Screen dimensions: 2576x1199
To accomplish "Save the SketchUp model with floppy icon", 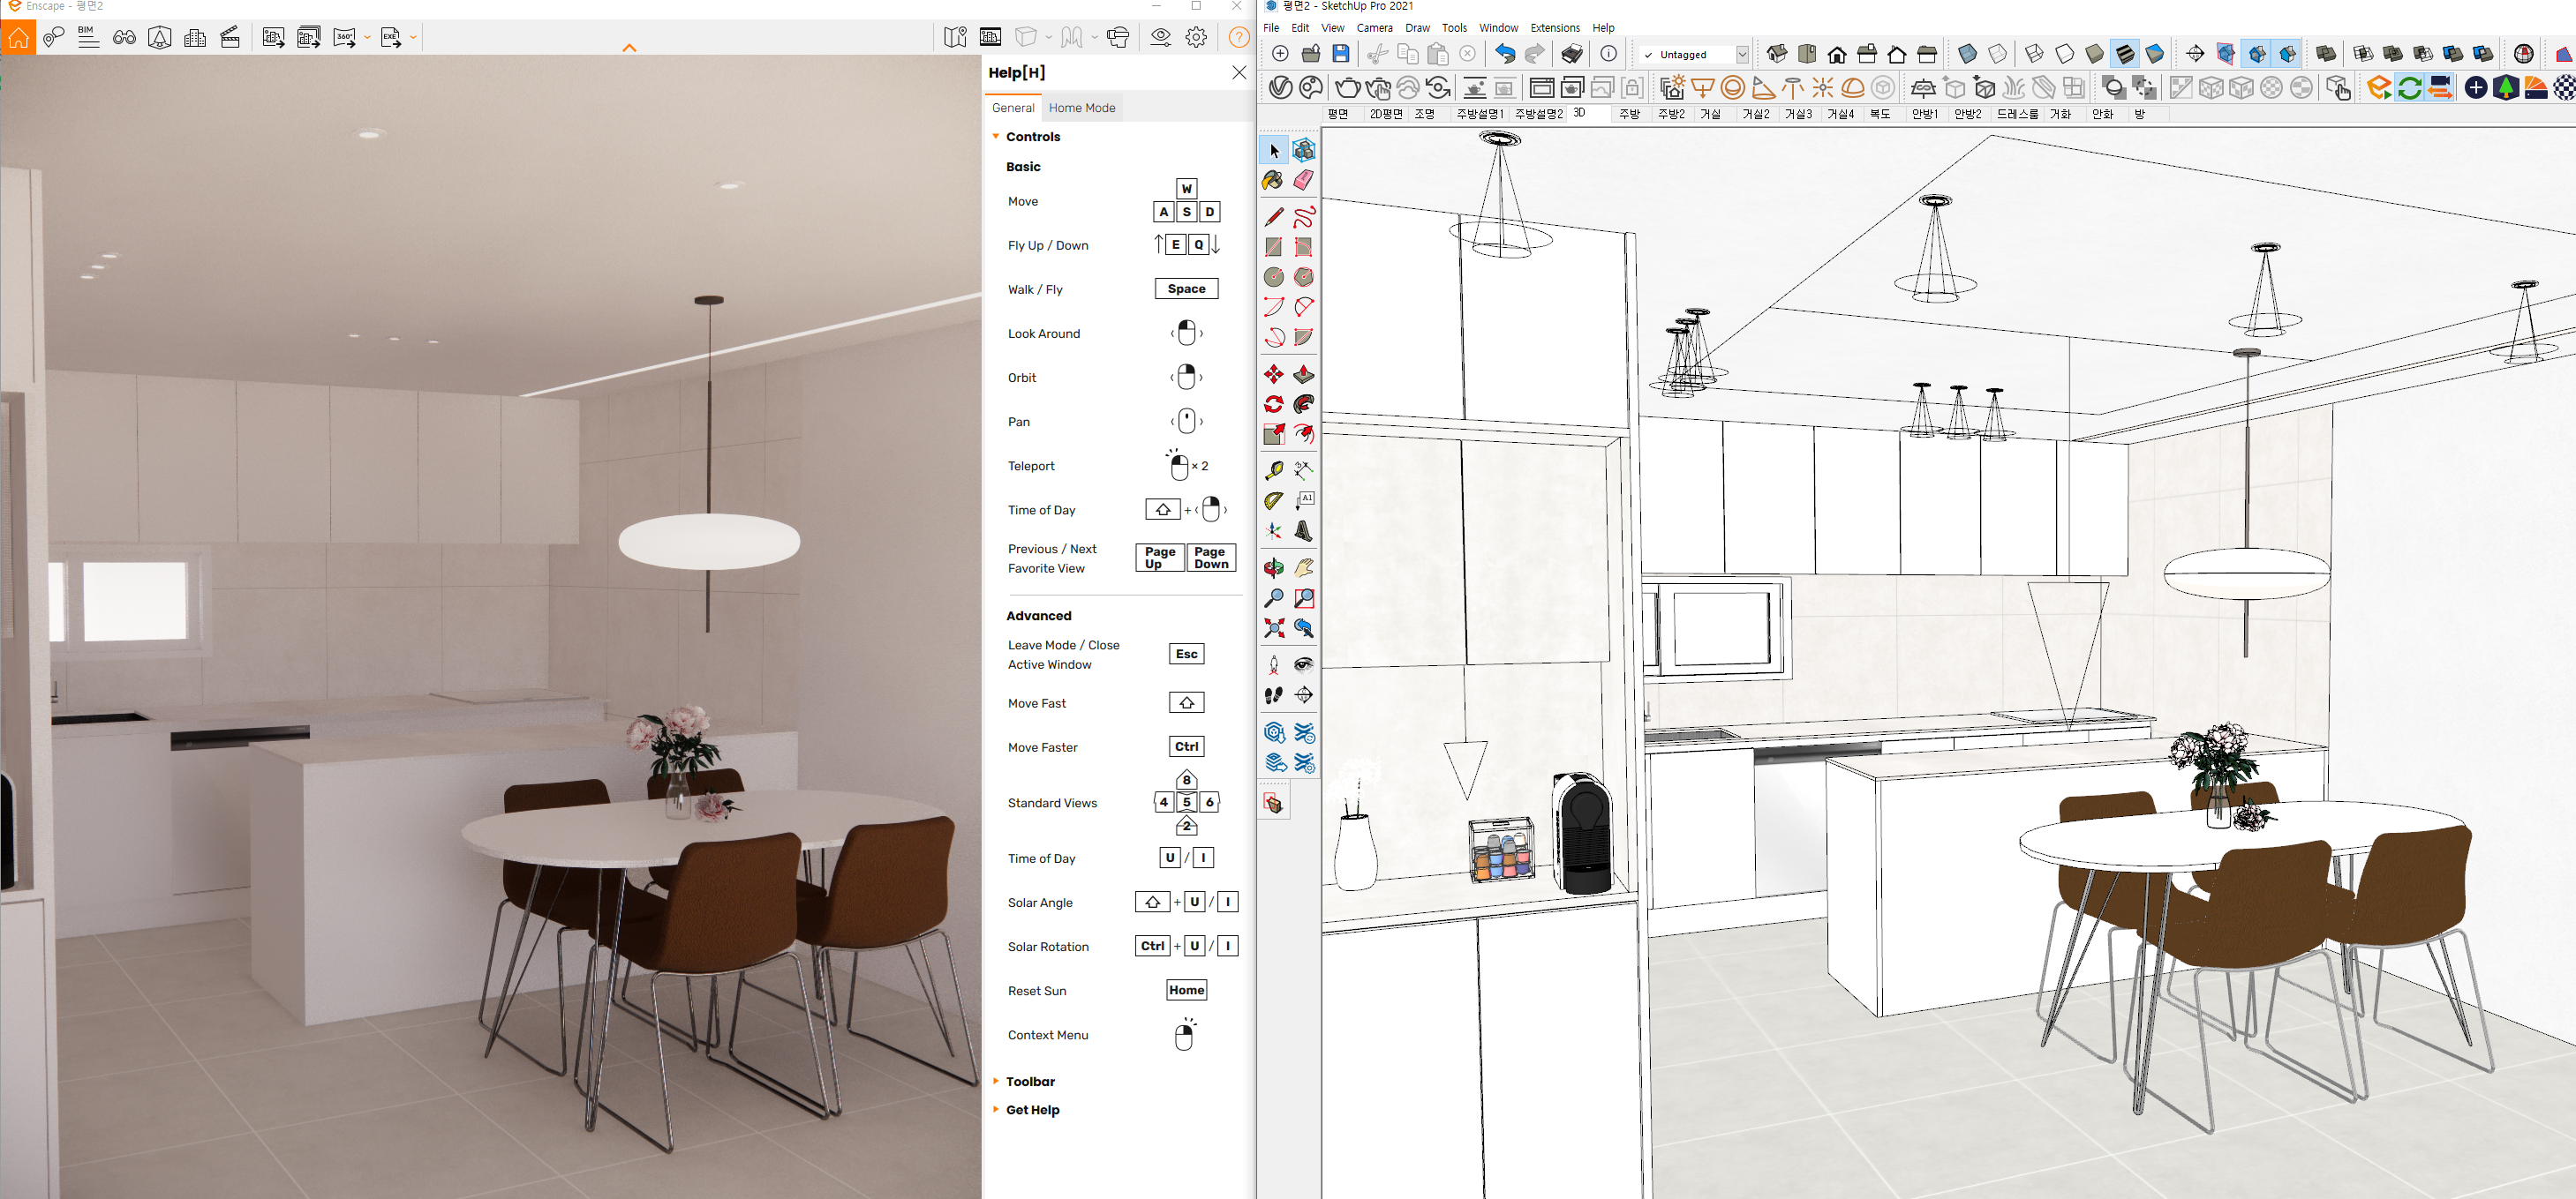I will (x=1341, y=54).
